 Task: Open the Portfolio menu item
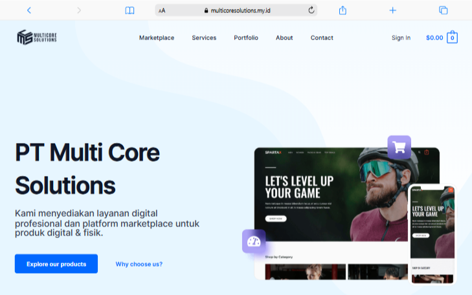click(x=246, y=38)
